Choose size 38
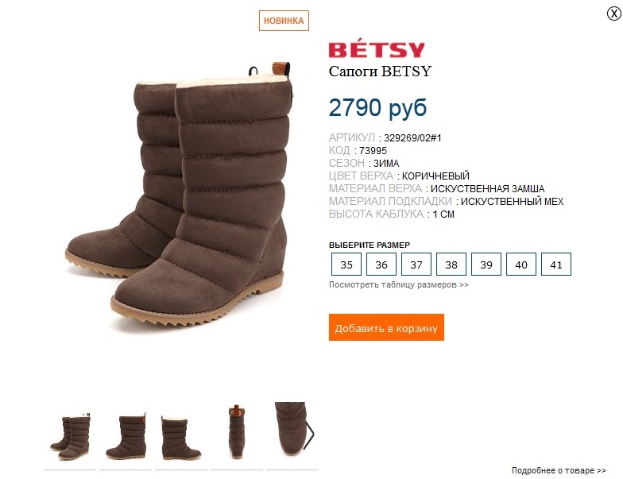623x479 pixels. pos(451,264)
